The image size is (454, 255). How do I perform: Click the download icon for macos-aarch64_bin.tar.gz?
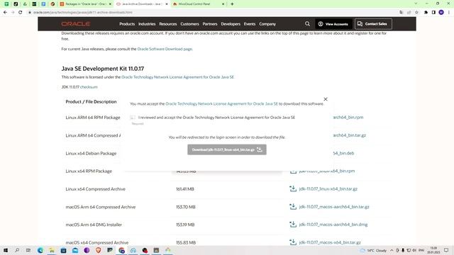pos(293,207)
